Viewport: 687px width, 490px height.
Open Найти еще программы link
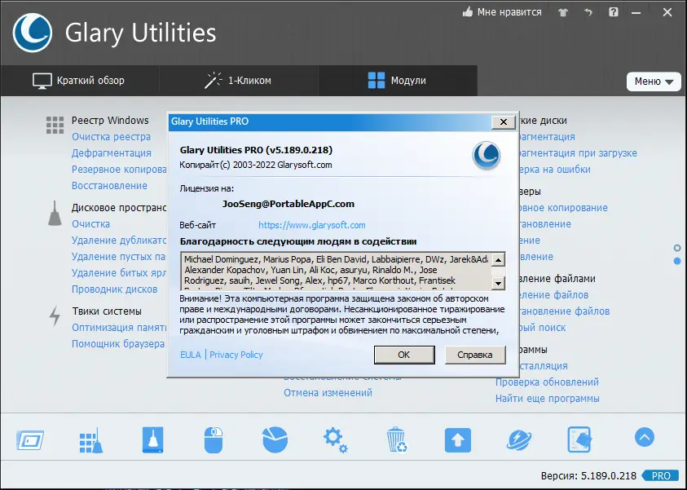(547, 399)
